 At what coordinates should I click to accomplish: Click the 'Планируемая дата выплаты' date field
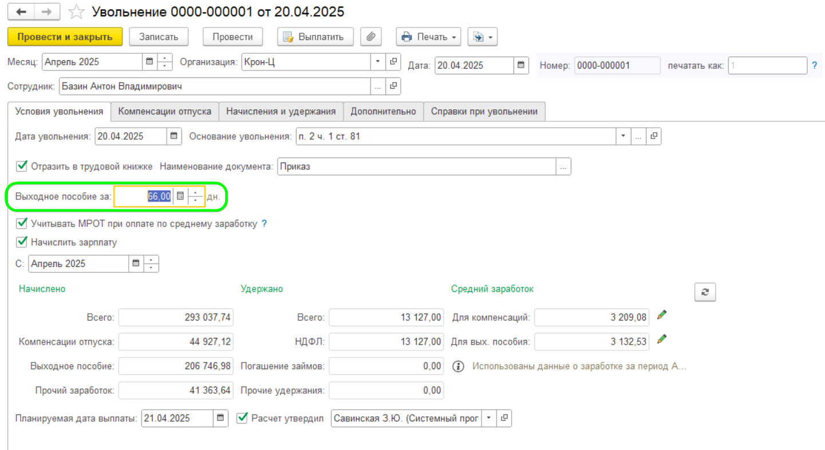(177, 419)
